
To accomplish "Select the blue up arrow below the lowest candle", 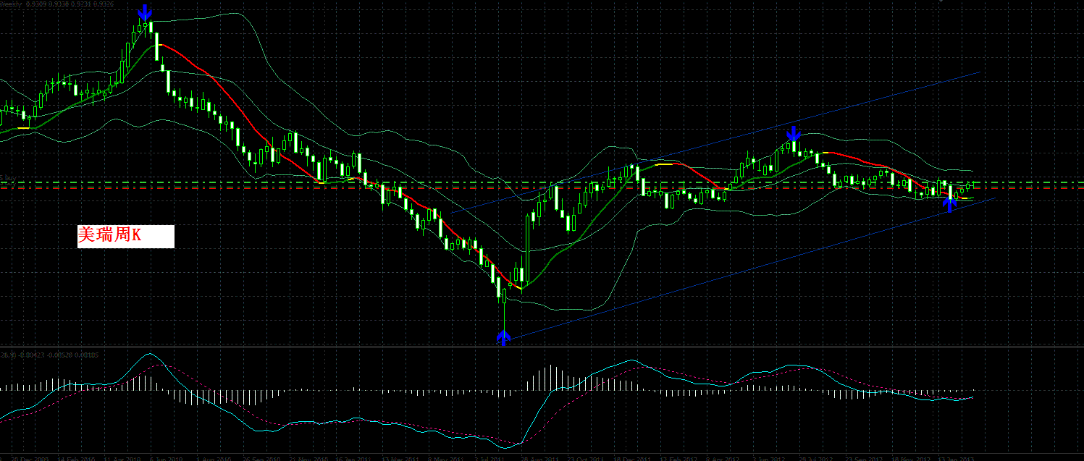I will coord(503,337).
